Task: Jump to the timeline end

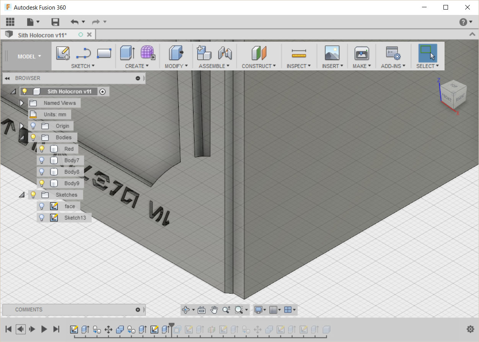Action: (x=56, y=329)
